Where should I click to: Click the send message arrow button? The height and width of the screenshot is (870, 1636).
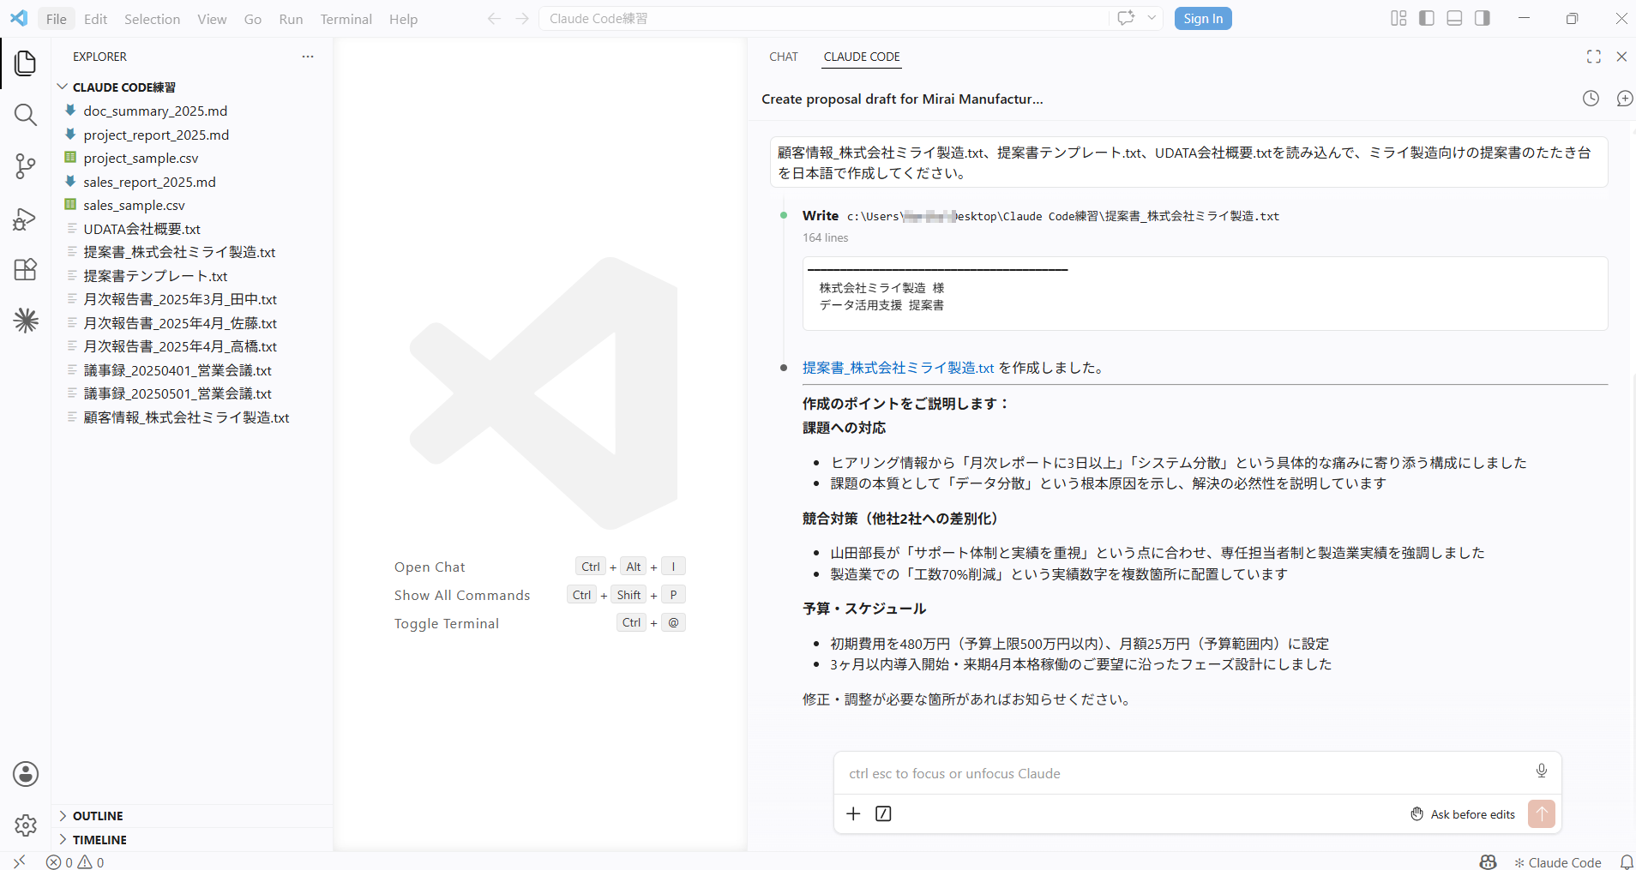pos(1542,813)
